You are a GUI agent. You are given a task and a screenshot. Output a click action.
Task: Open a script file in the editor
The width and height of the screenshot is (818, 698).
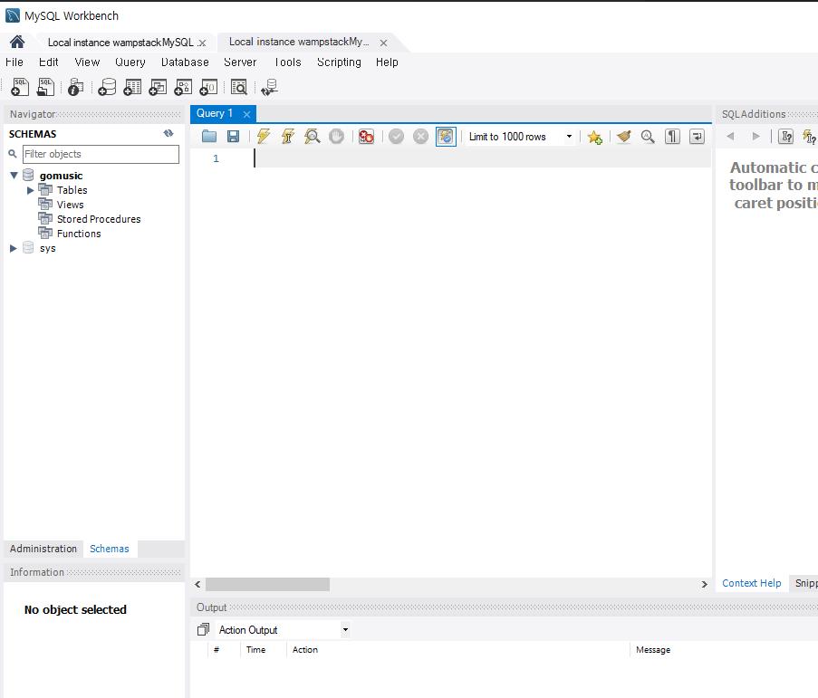(209, 137)
